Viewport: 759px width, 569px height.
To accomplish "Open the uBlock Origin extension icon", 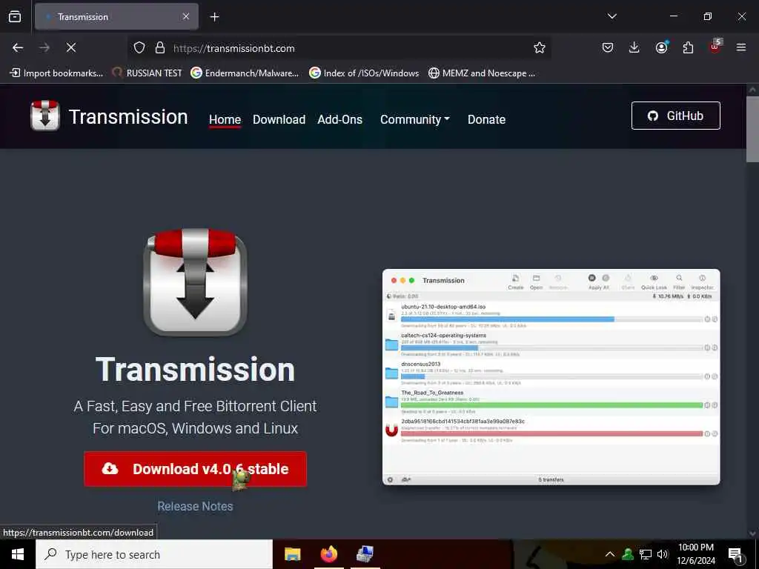I will 715,46.
